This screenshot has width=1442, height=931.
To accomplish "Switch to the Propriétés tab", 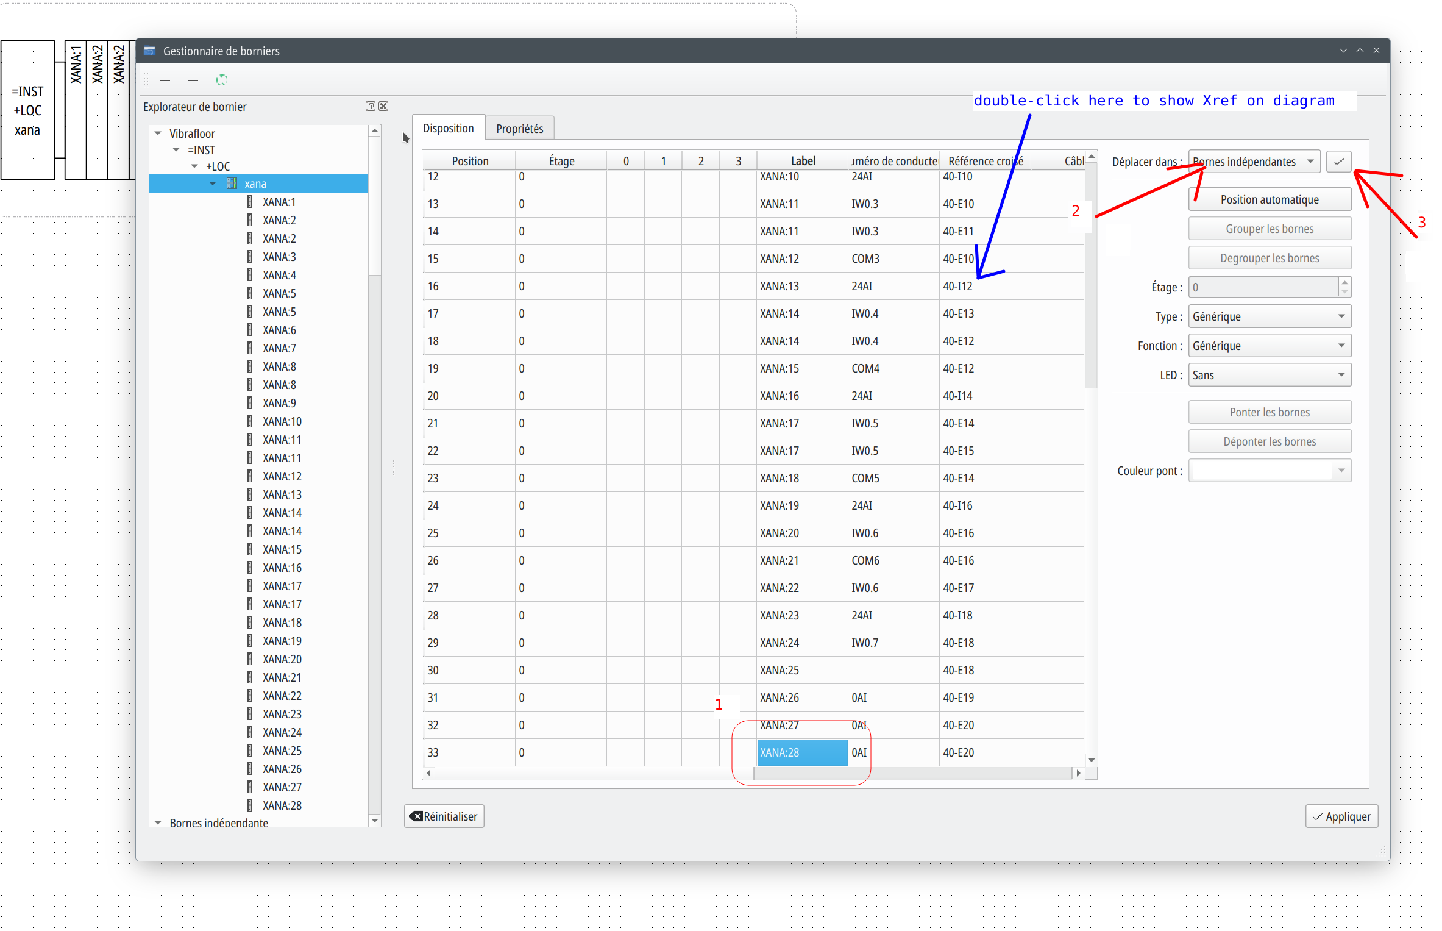I will pyautogui.click(x=519, y=129).
